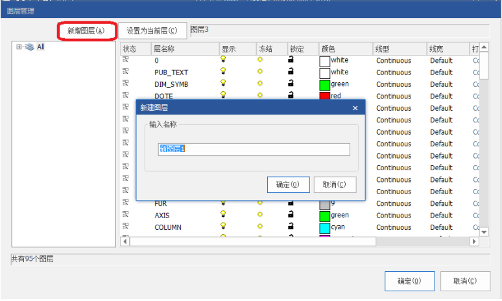Click 取消(C) at bottom of 图层管理 window

pos(465,281)
